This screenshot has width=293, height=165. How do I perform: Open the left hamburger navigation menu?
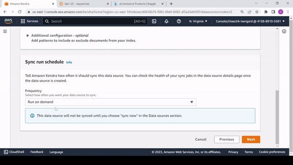5,31
